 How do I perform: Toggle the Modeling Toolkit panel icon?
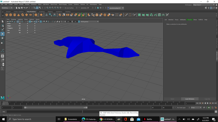click(206, 8)
